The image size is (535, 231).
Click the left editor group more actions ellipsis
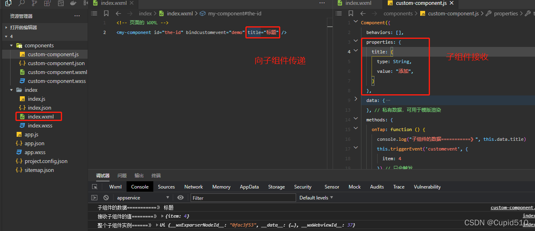(322, 3)
